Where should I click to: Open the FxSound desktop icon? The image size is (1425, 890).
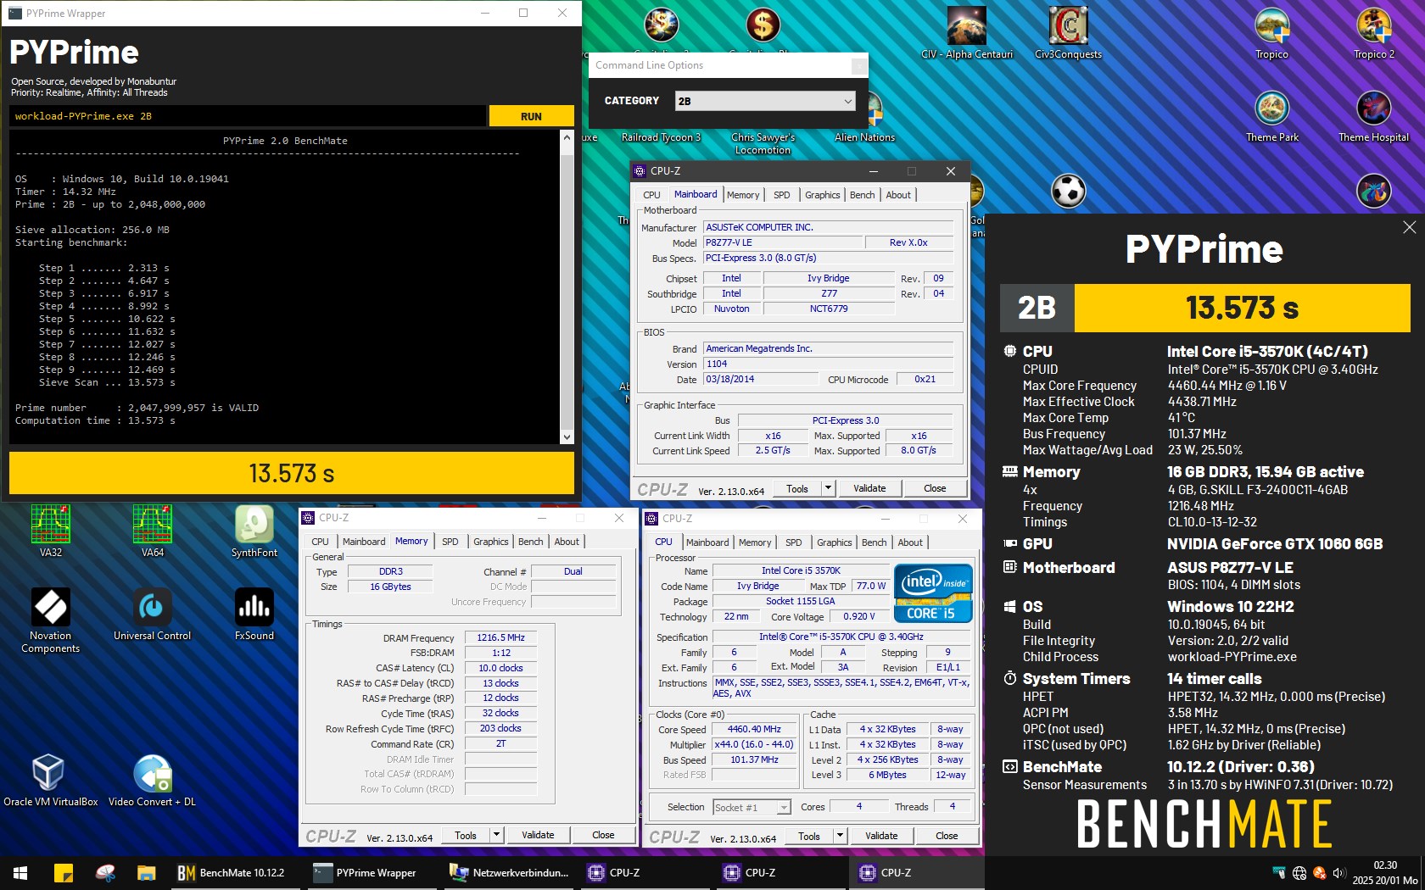[254, 615]
